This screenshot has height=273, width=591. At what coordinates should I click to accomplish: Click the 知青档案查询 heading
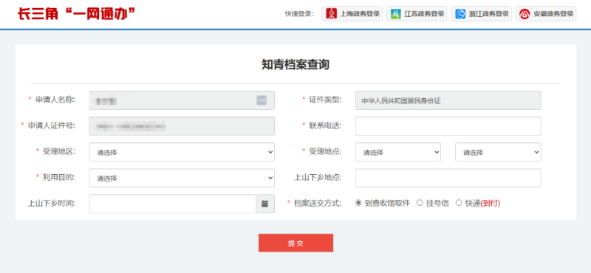point(295,65)
